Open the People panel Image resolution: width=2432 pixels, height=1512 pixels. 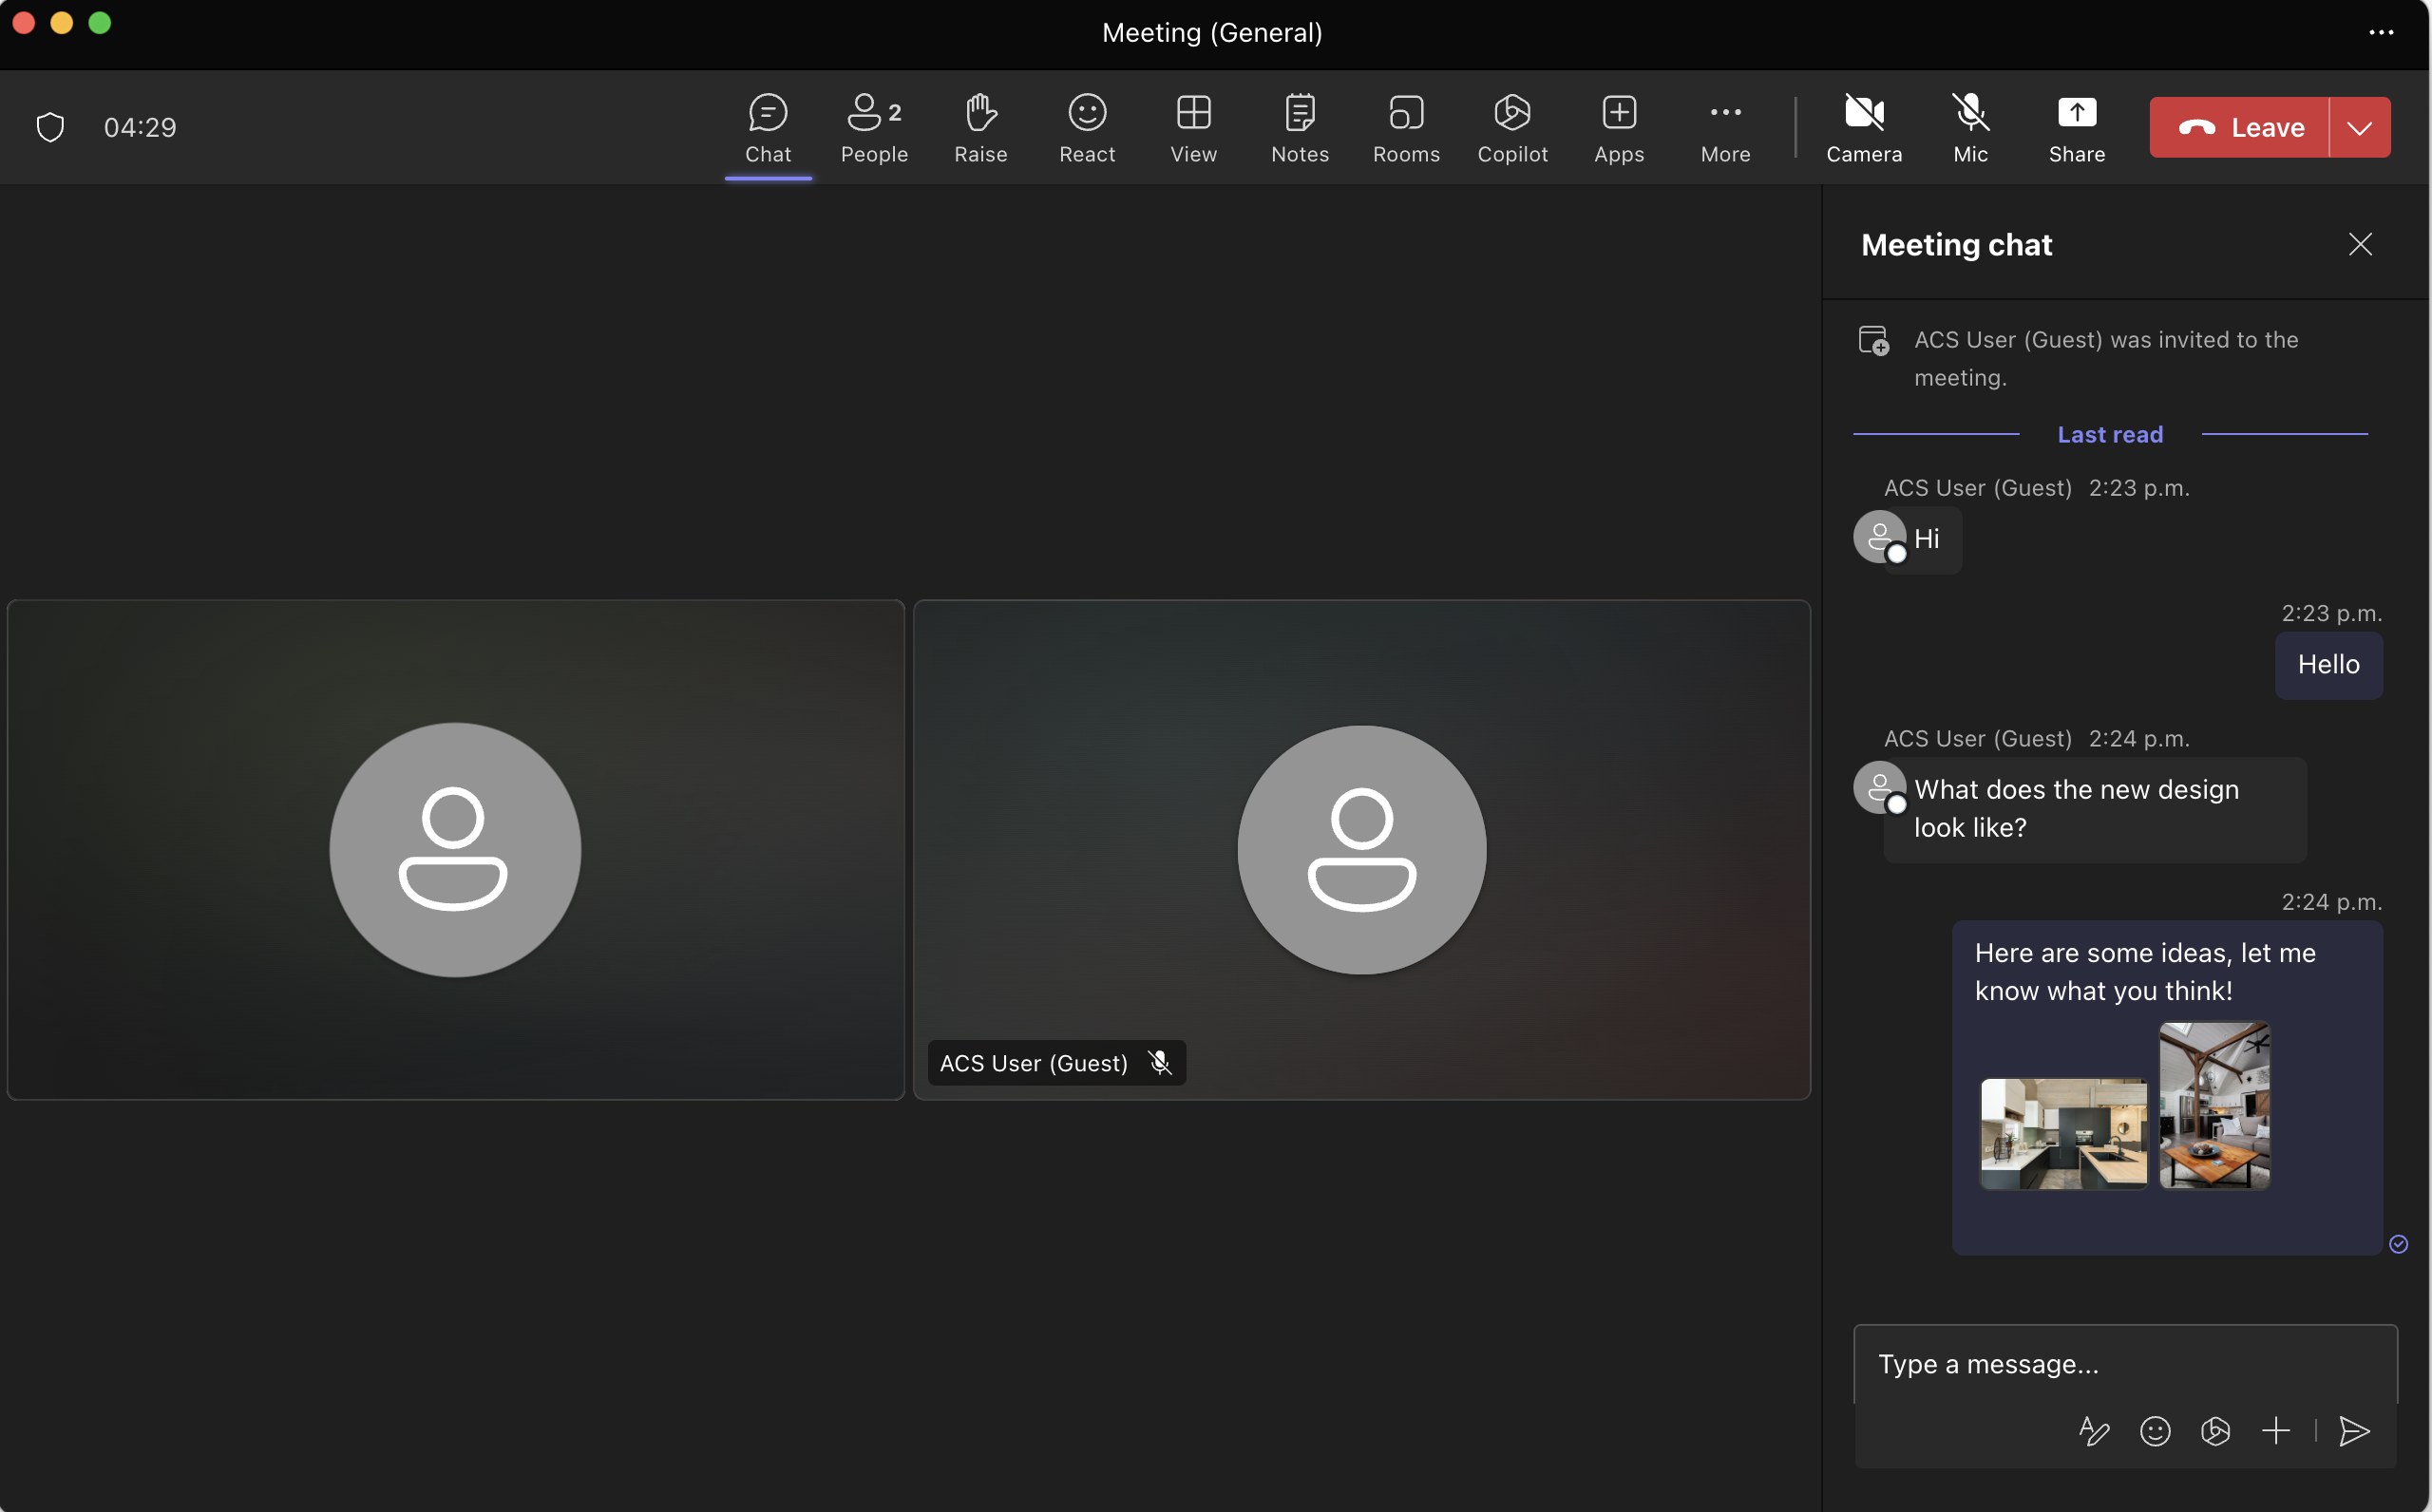873,125
